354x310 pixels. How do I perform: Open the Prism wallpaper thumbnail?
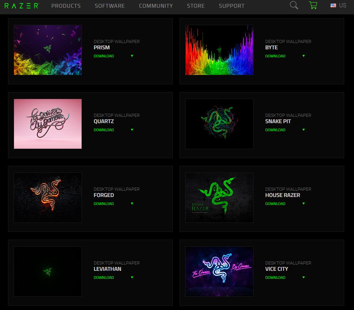click(x=48, y=50)
